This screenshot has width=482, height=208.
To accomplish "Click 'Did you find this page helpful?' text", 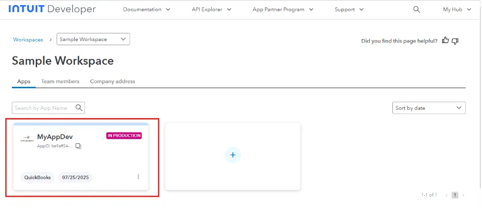I will tap(399, 41).
